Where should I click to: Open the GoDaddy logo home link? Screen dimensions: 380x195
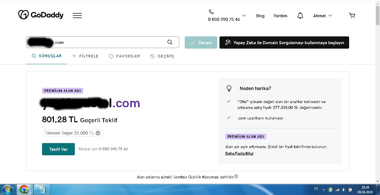pos(41,15)
